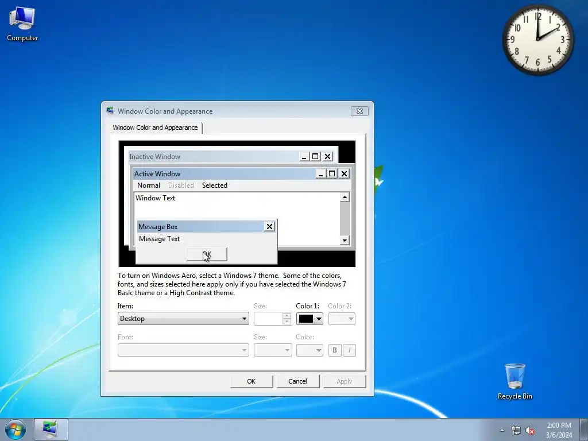Image resolution: width=588 pixels, height=441 pixels.
Task: Open the Recycle Bin desktop icon
Action: pyautogui.click(x=514, y=381)
